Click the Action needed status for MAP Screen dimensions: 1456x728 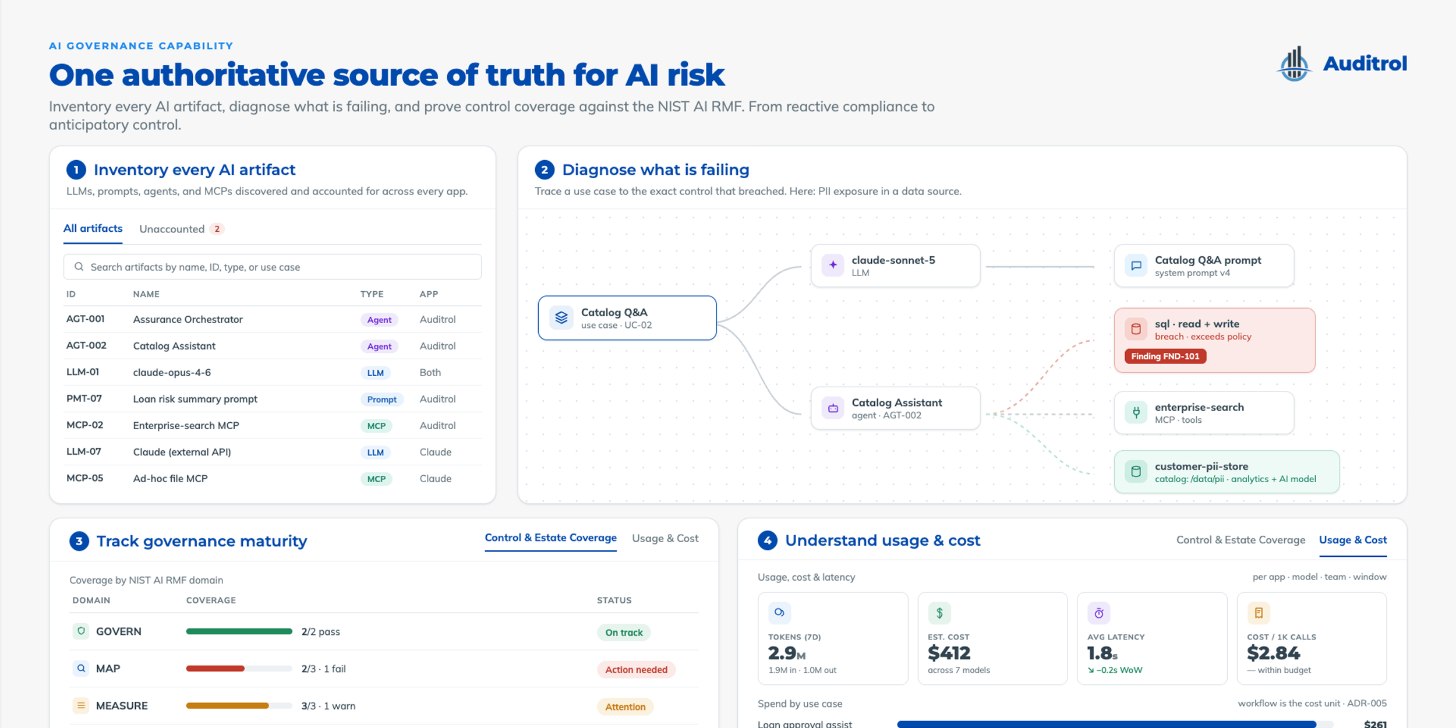click(x=636, y=670)
